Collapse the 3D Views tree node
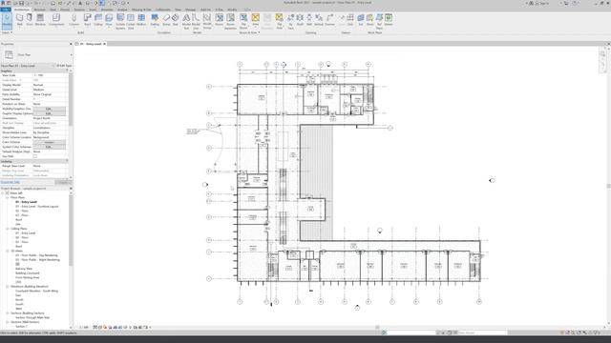Screen dimensions: 611x343 7,251
